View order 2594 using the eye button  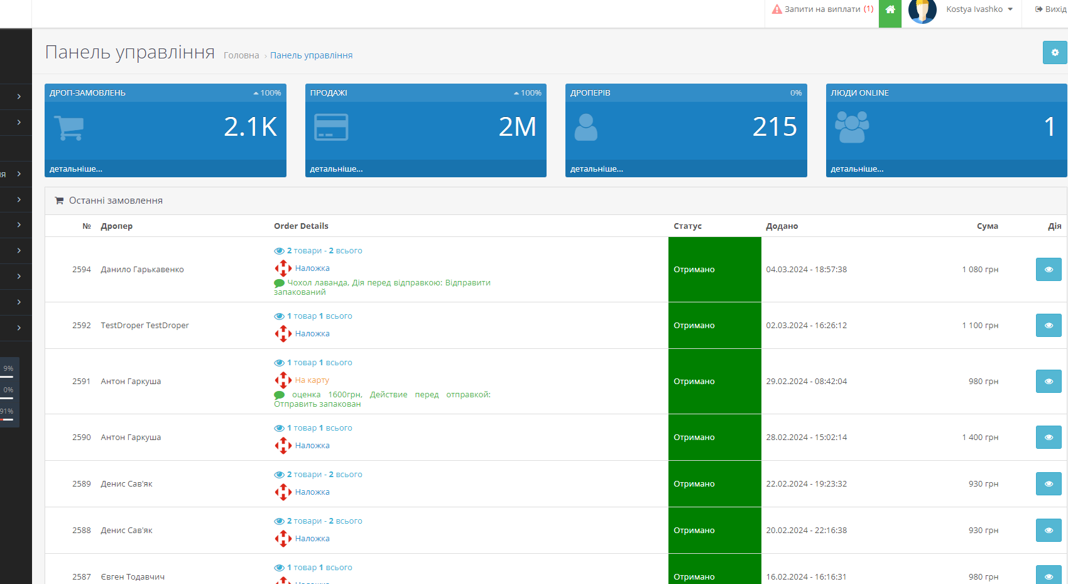(x=1048, y=270)
